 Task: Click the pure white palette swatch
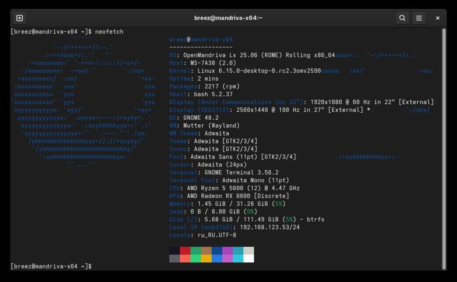tap(249, 258)
